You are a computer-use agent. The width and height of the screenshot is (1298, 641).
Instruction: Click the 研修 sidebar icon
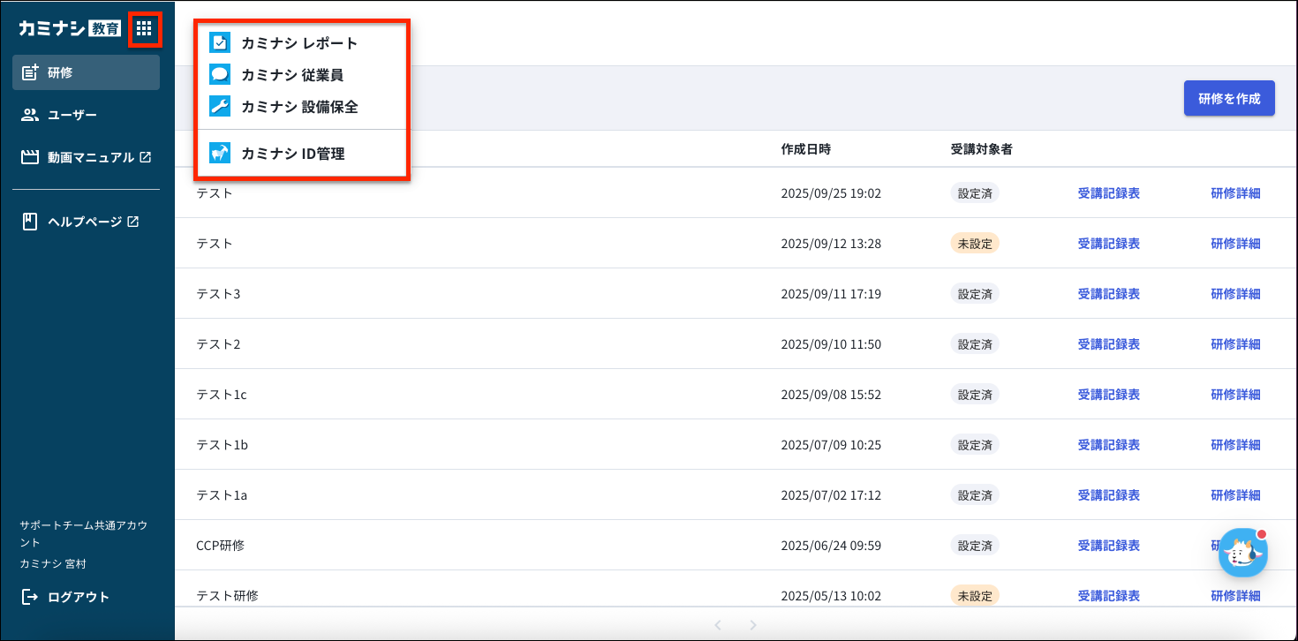tap(30, 72)
